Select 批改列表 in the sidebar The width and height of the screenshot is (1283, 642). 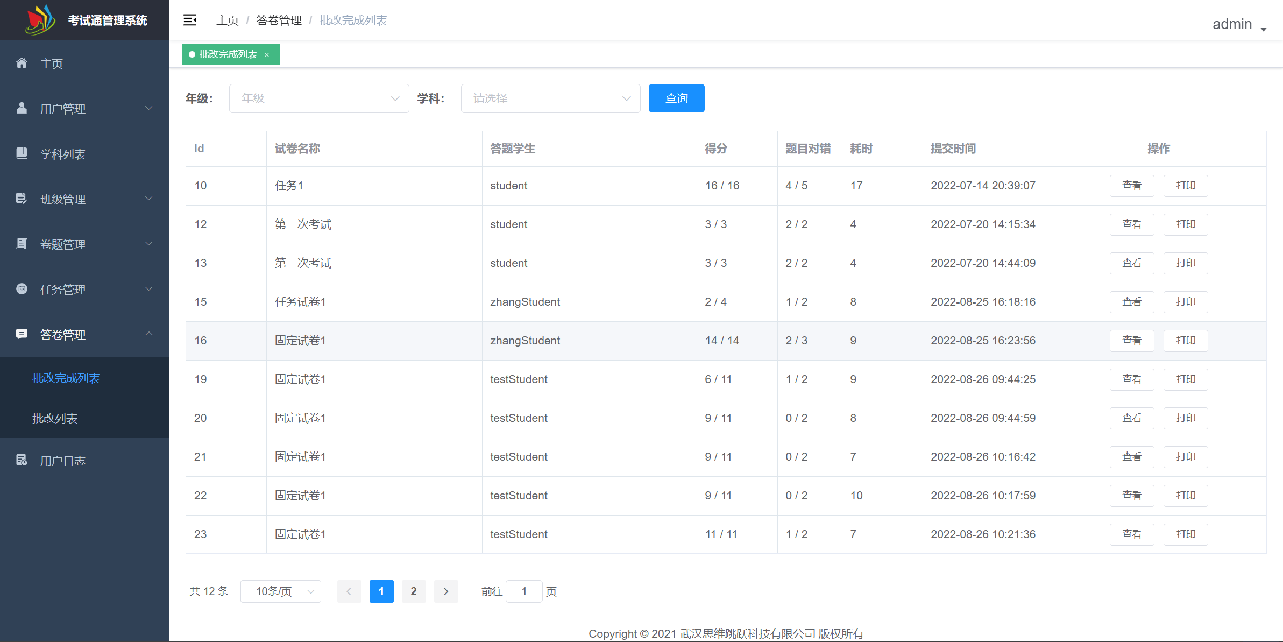(55, 418)
